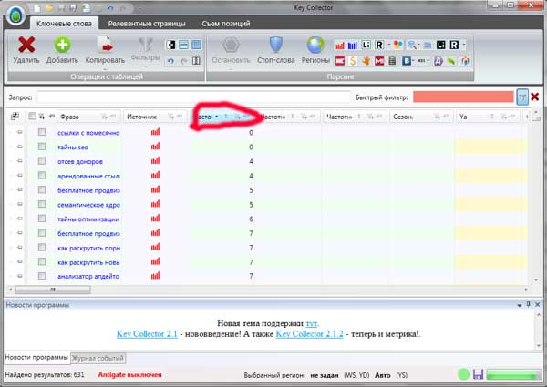Click the colorful circles icon in parsing toolbar
547x387 pixels.
[x=398, y=45]
